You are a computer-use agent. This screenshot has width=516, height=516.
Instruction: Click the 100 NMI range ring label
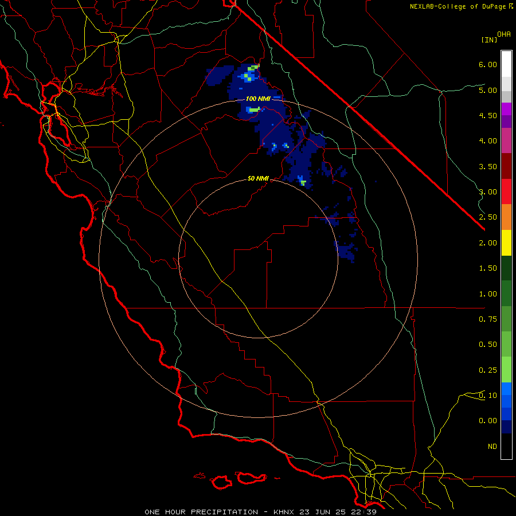tap(258, 99)
